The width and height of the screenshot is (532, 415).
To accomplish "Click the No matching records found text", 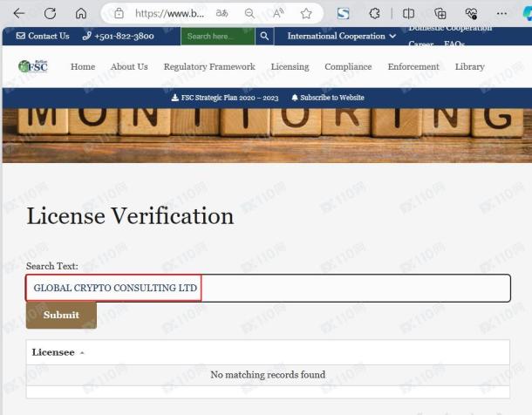I will 268,375.
